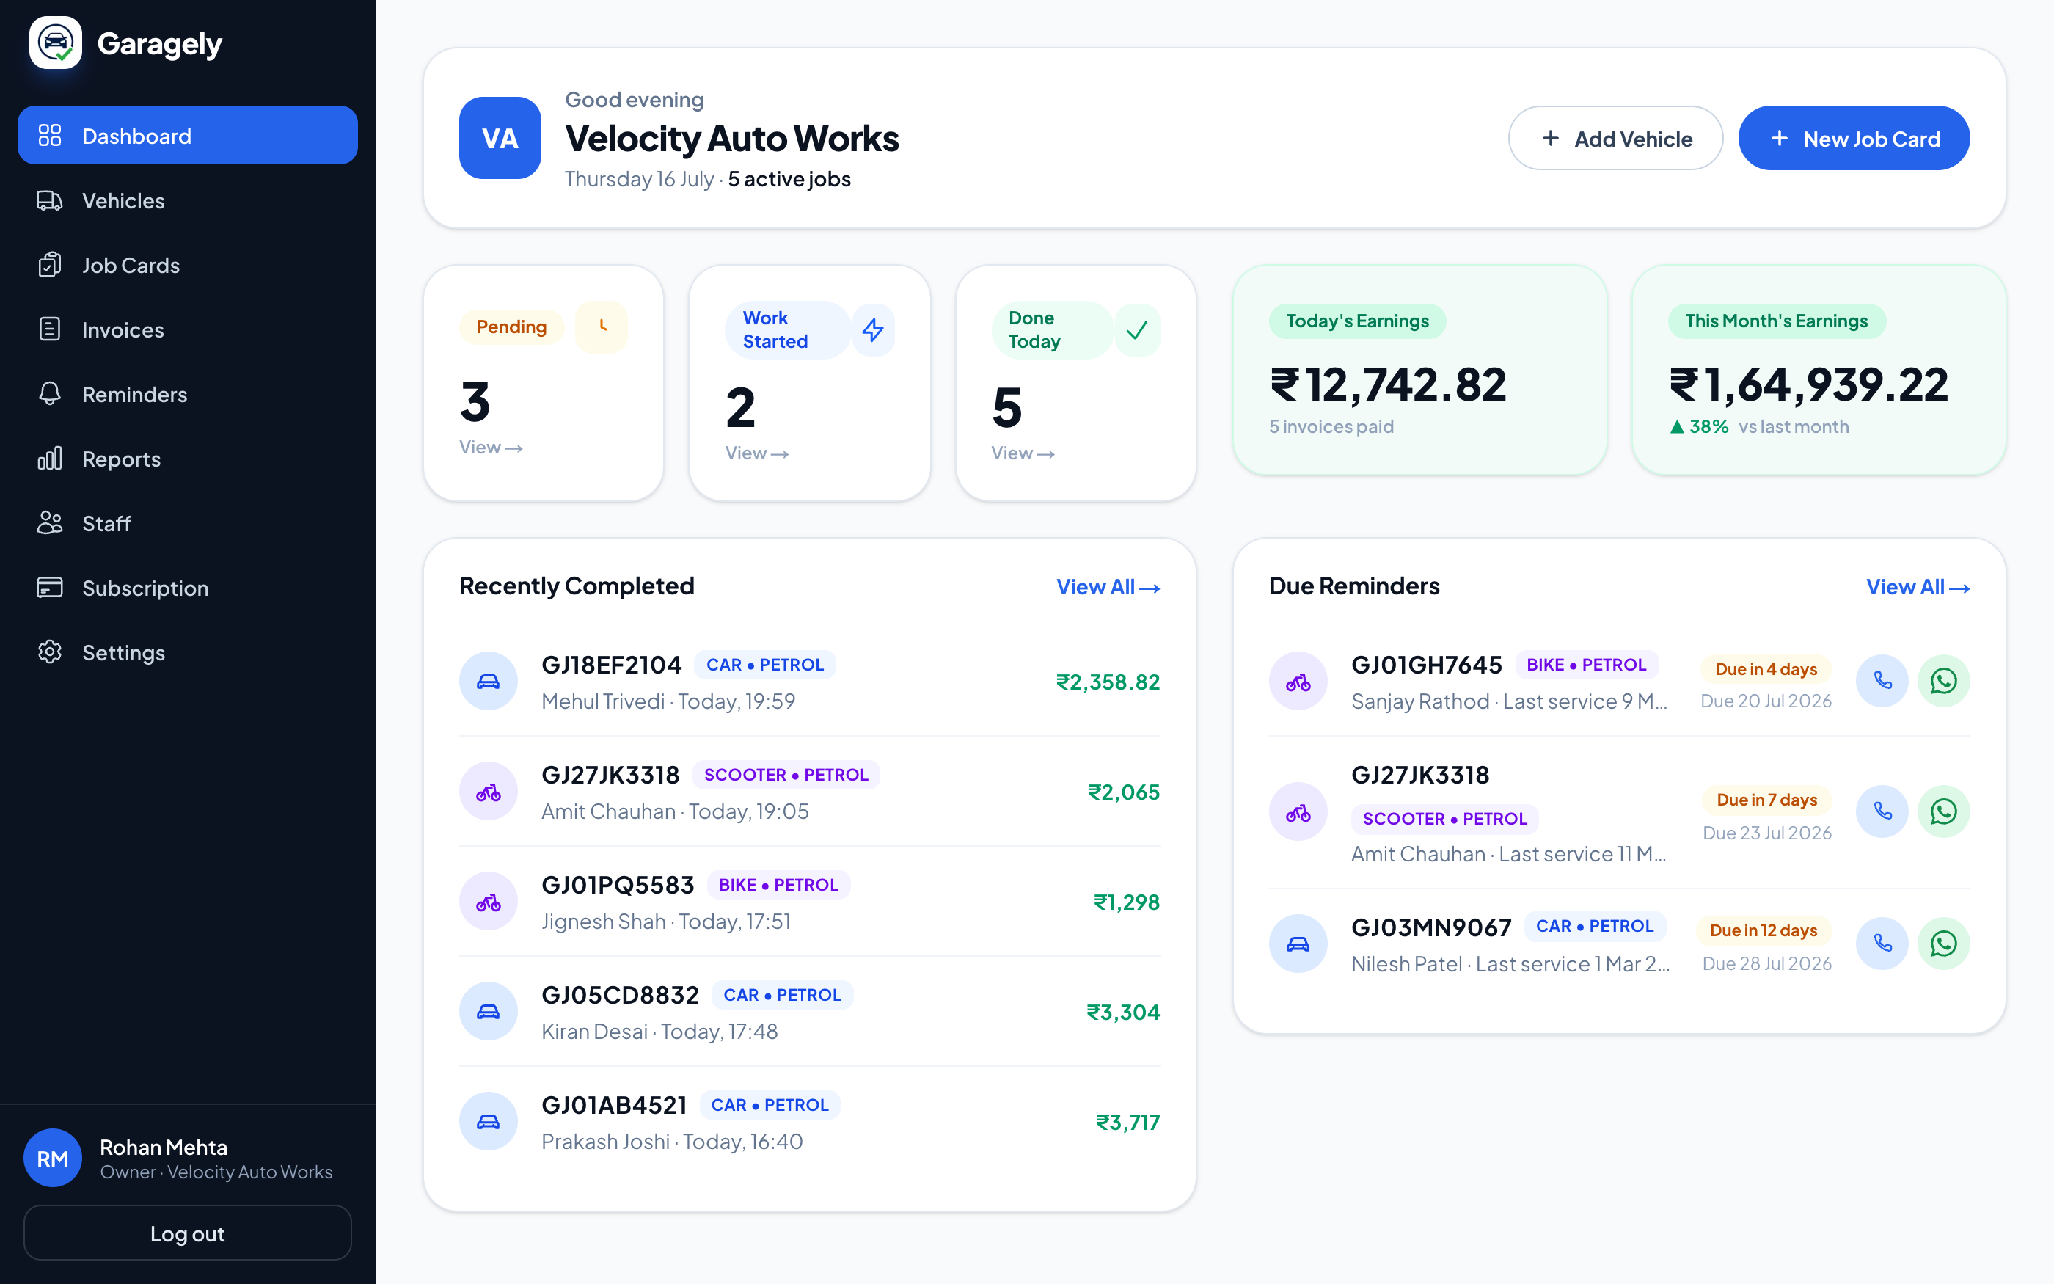View Work Started jobs
This screenshot has width=2054, height=1284.
coord(757,453)
